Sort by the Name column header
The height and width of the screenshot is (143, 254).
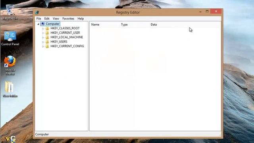point(95,25)
